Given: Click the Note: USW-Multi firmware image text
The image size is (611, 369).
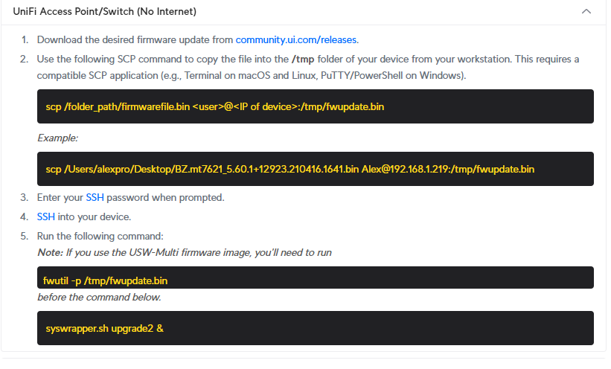Looking at the screenshot, I should (185, 252).
